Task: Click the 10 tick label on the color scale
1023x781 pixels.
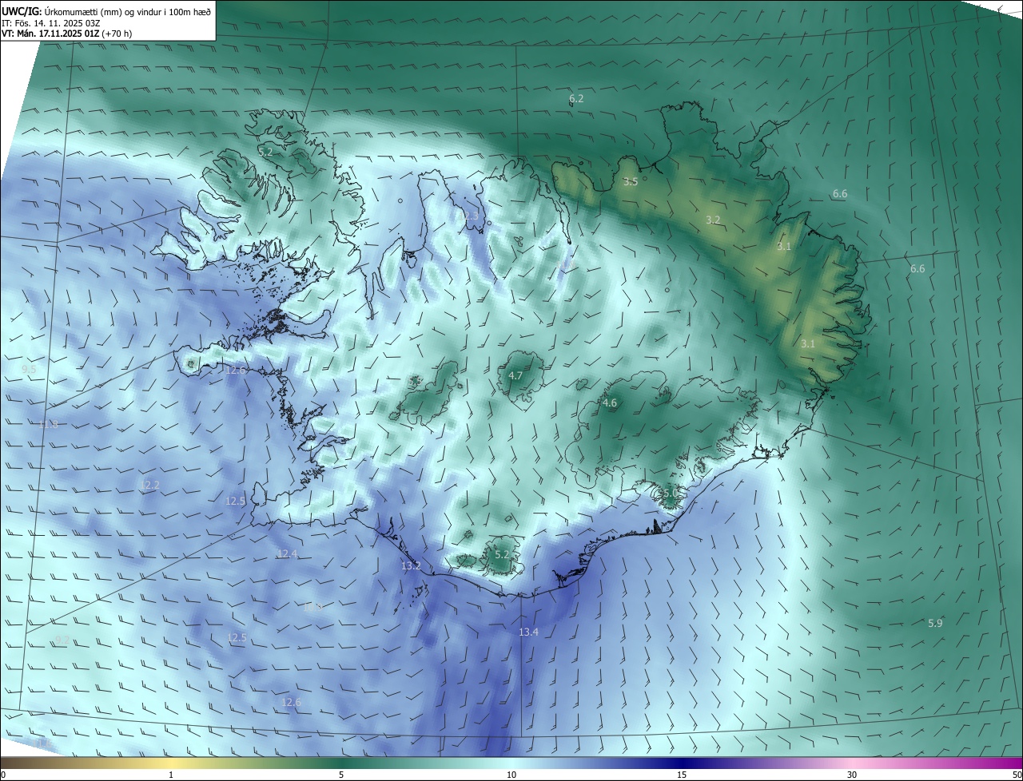Action: coord(511,775)
